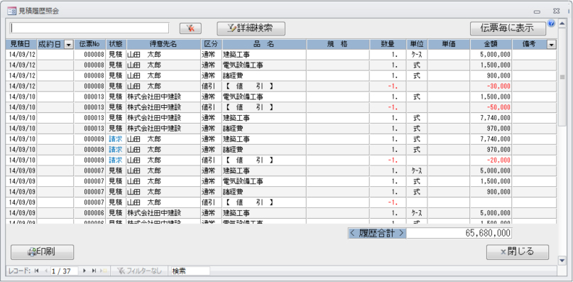The width and height of the screenshot is (573, 282).
Task: Select 14/09/12 date in 電気設備工事 row
Action: coord(21,65)
